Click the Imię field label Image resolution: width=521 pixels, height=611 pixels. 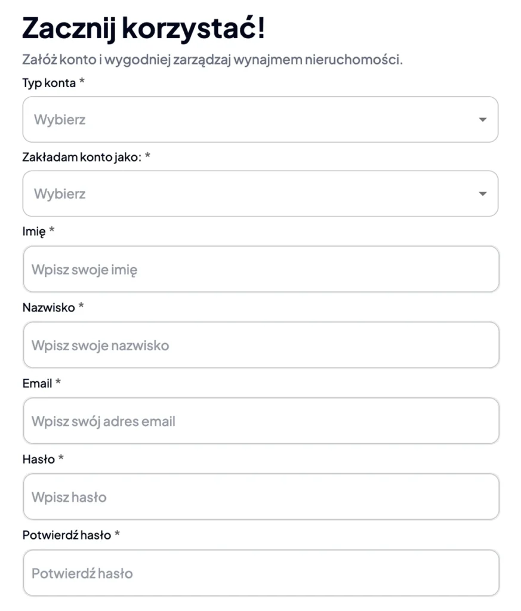pyautogui.click(x=34, y=232)
